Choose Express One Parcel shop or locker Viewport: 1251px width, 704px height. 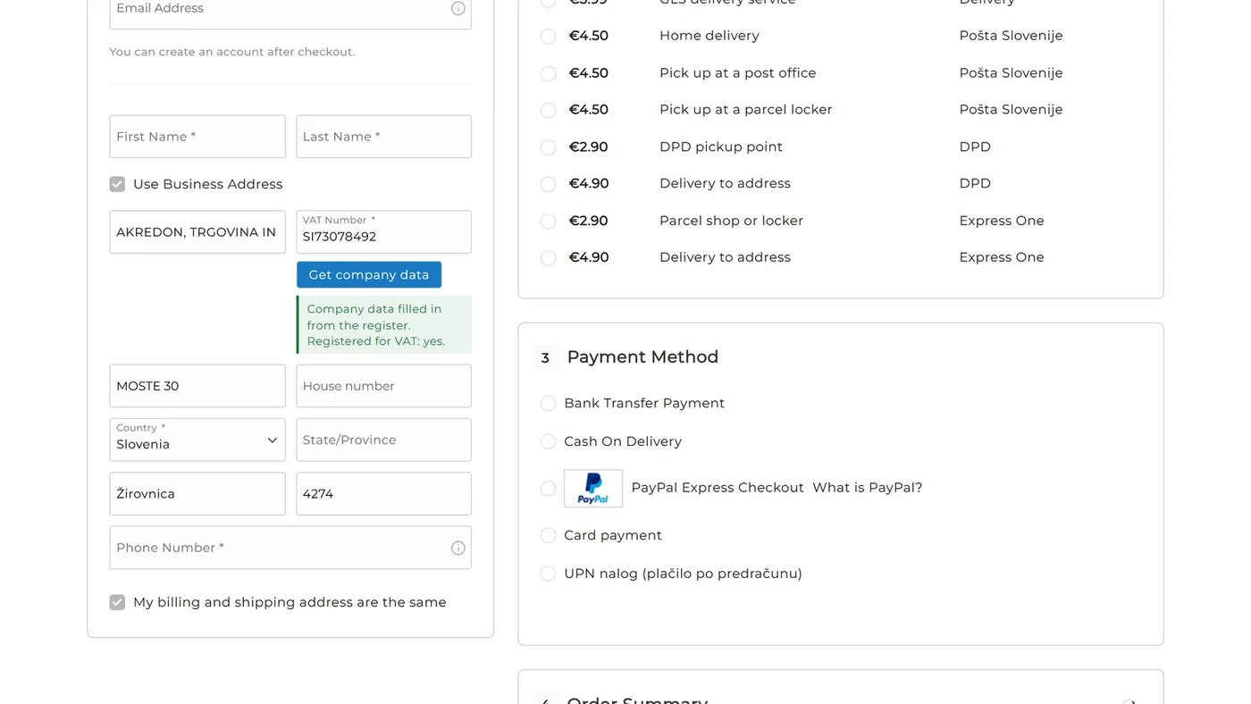click(x=549, y=222)
